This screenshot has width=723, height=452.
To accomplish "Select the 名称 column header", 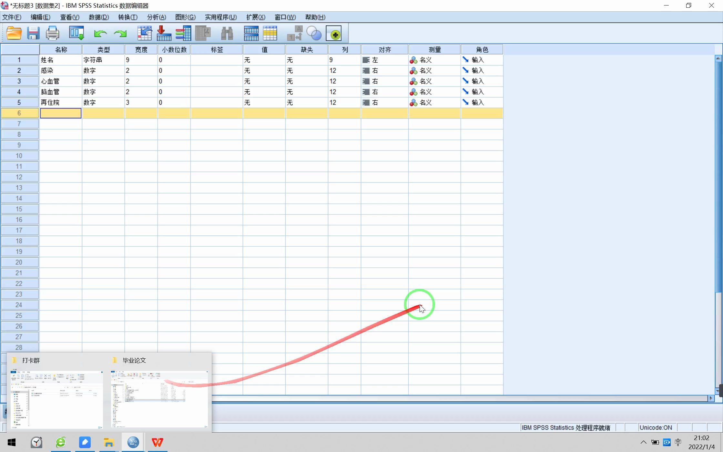I will [x=61, y=49].
